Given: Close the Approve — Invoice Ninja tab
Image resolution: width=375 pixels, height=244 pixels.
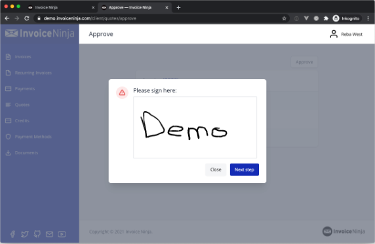Looking at the screenshot, I should (167, 8).
